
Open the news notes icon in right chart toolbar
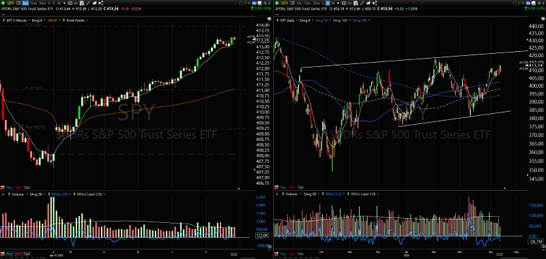click(356, 3)
